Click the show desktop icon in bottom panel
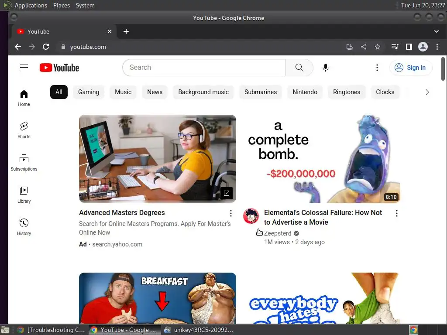 (x=5, y=330)
